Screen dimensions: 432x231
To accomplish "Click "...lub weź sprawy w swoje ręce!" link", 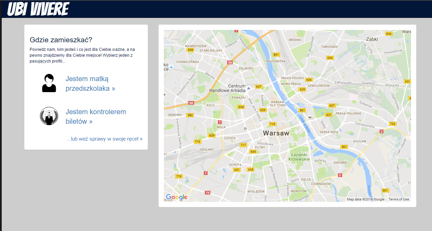I will point(105,139).
